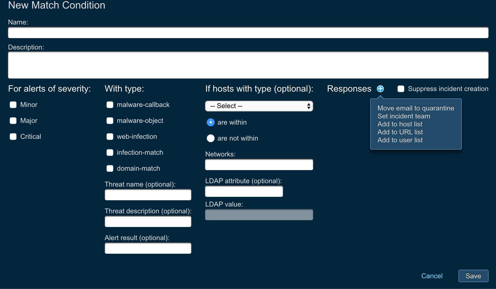The image size is (496, 289).
Task: Check the Major severity option
Action: coord(13,121)
